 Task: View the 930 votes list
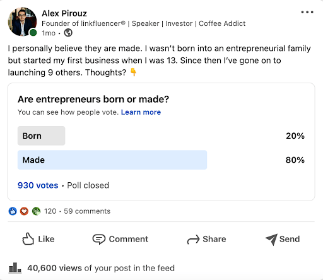pyautogui.click(x=38, y=185)
